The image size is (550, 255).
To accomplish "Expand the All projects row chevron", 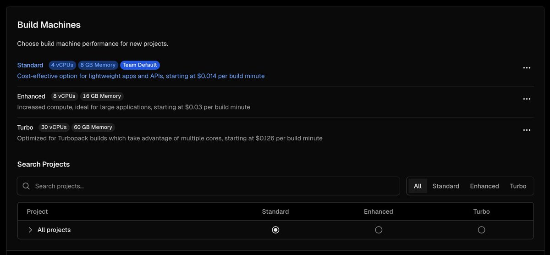I will 30,230.
